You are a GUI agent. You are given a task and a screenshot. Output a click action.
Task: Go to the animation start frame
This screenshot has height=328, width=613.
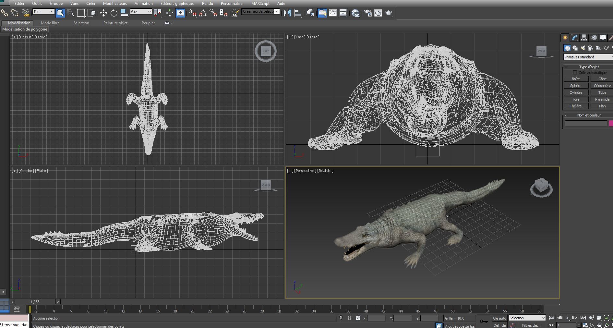(x=551, y=318)
